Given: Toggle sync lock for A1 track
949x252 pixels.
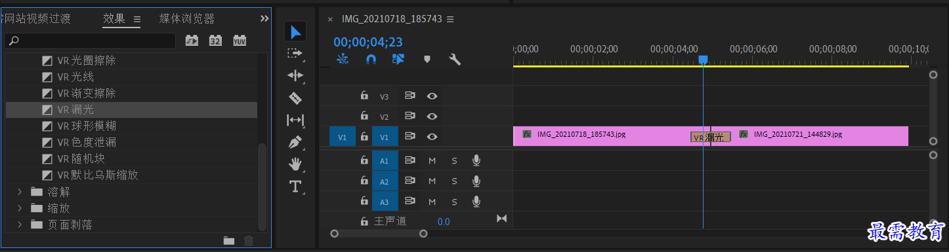Looking at the screenshot, I should point(410,160).
